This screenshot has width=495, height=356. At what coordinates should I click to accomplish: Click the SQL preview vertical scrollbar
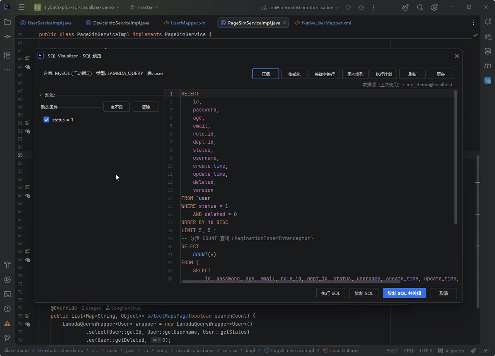pos(456,157)
